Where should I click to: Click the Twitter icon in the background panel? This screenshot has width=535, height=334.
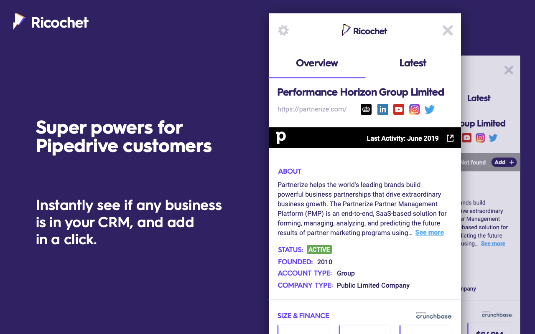tap(493, 138)
